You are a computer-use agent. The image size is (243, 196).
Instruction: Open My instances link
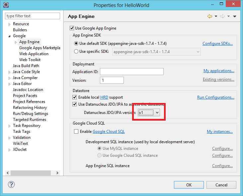pyautogui.click(x=220, y=132)
